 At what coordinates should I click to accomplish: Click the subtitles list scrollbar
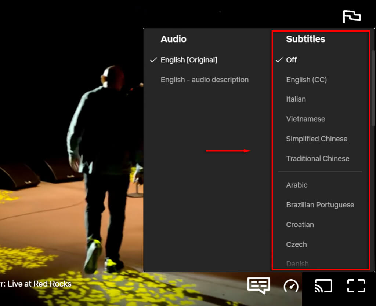373,88
